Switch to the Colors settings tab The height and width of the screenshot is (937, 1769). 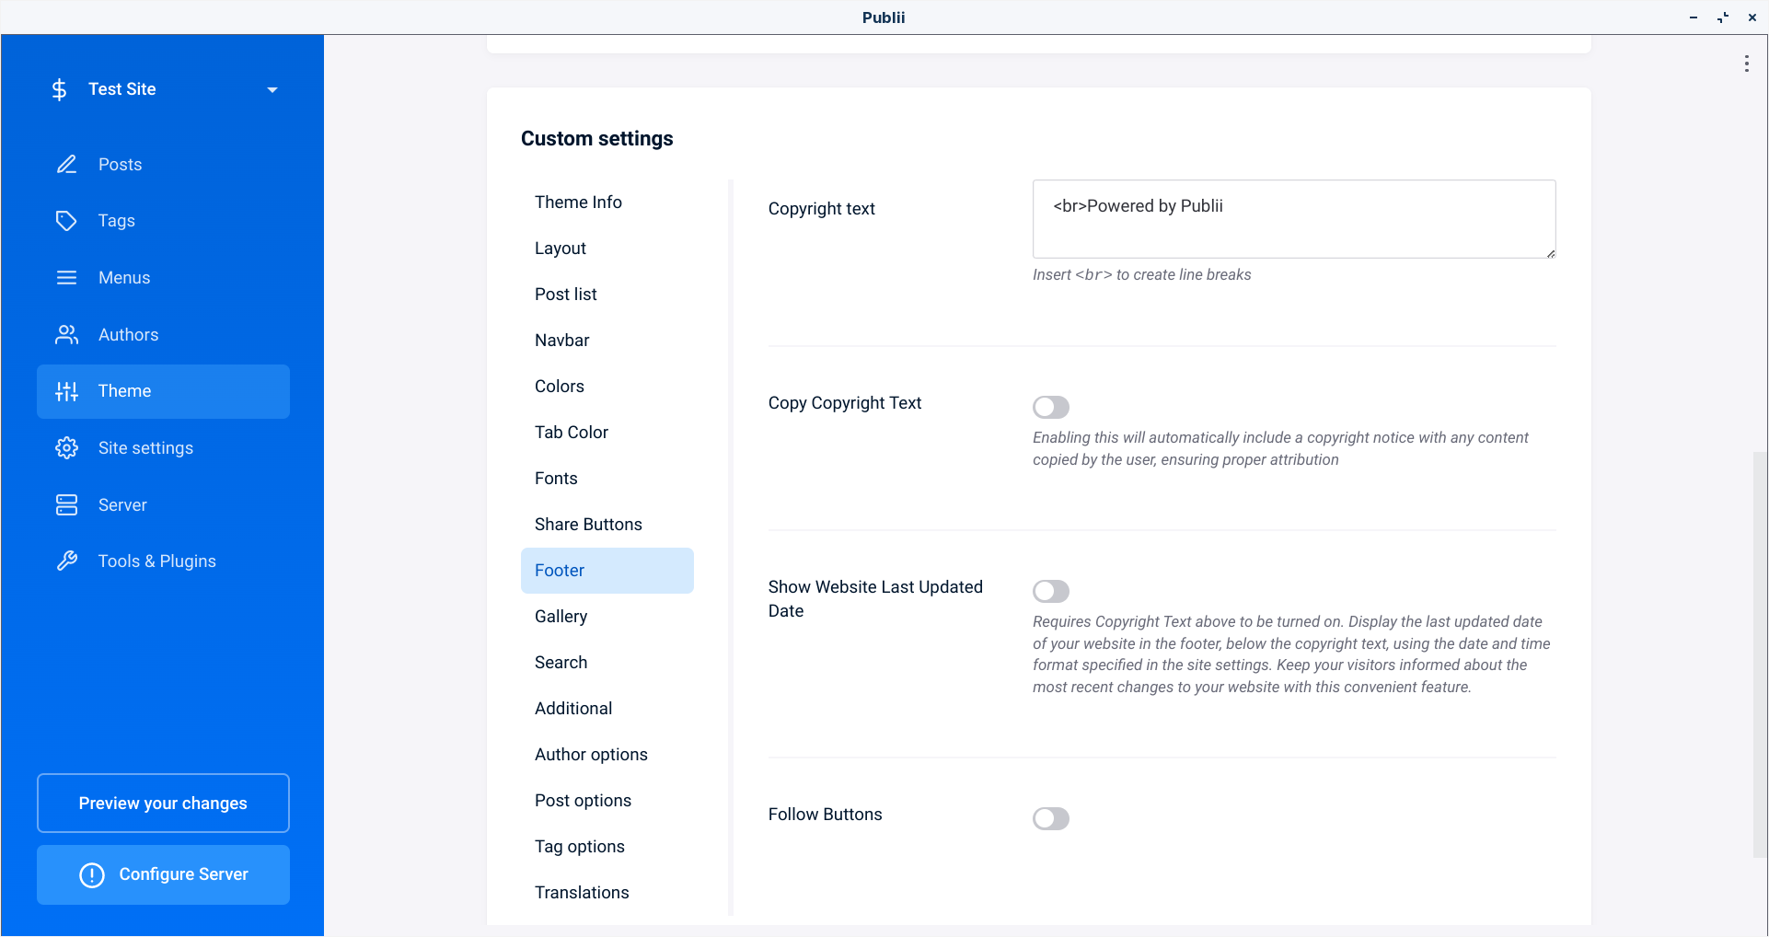click(x=559, y=386)
